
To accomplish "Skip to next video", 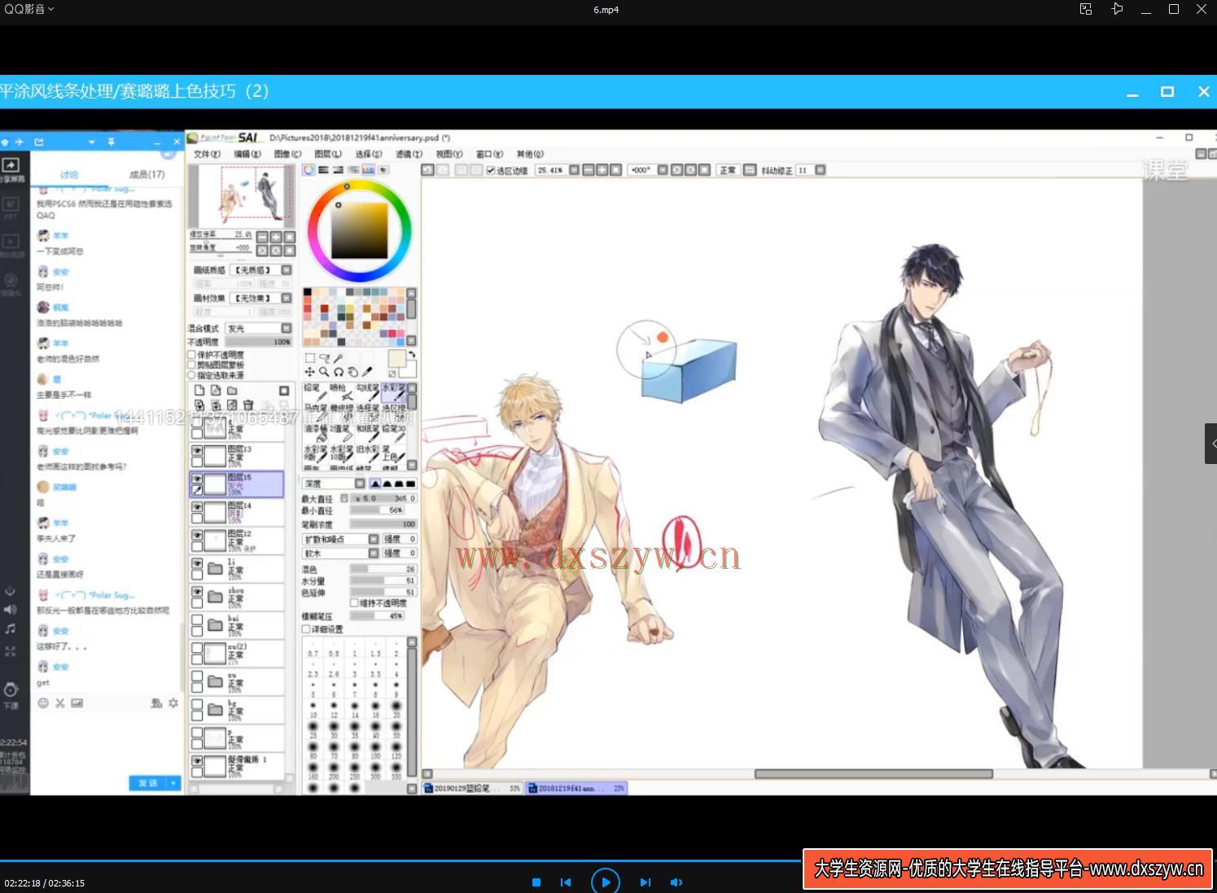I will point(645,882).
